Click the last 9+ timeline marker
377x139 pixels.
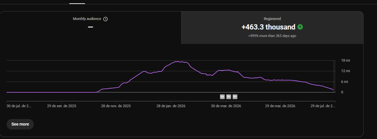(x=235, y=97)
